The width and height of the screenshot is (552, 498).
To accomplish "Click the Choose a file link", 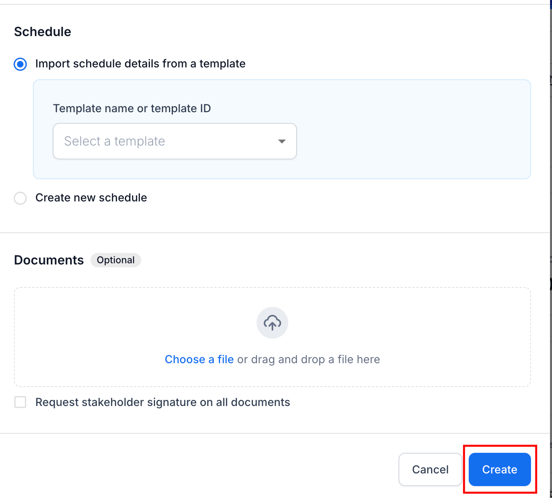I will click(199, 359).
